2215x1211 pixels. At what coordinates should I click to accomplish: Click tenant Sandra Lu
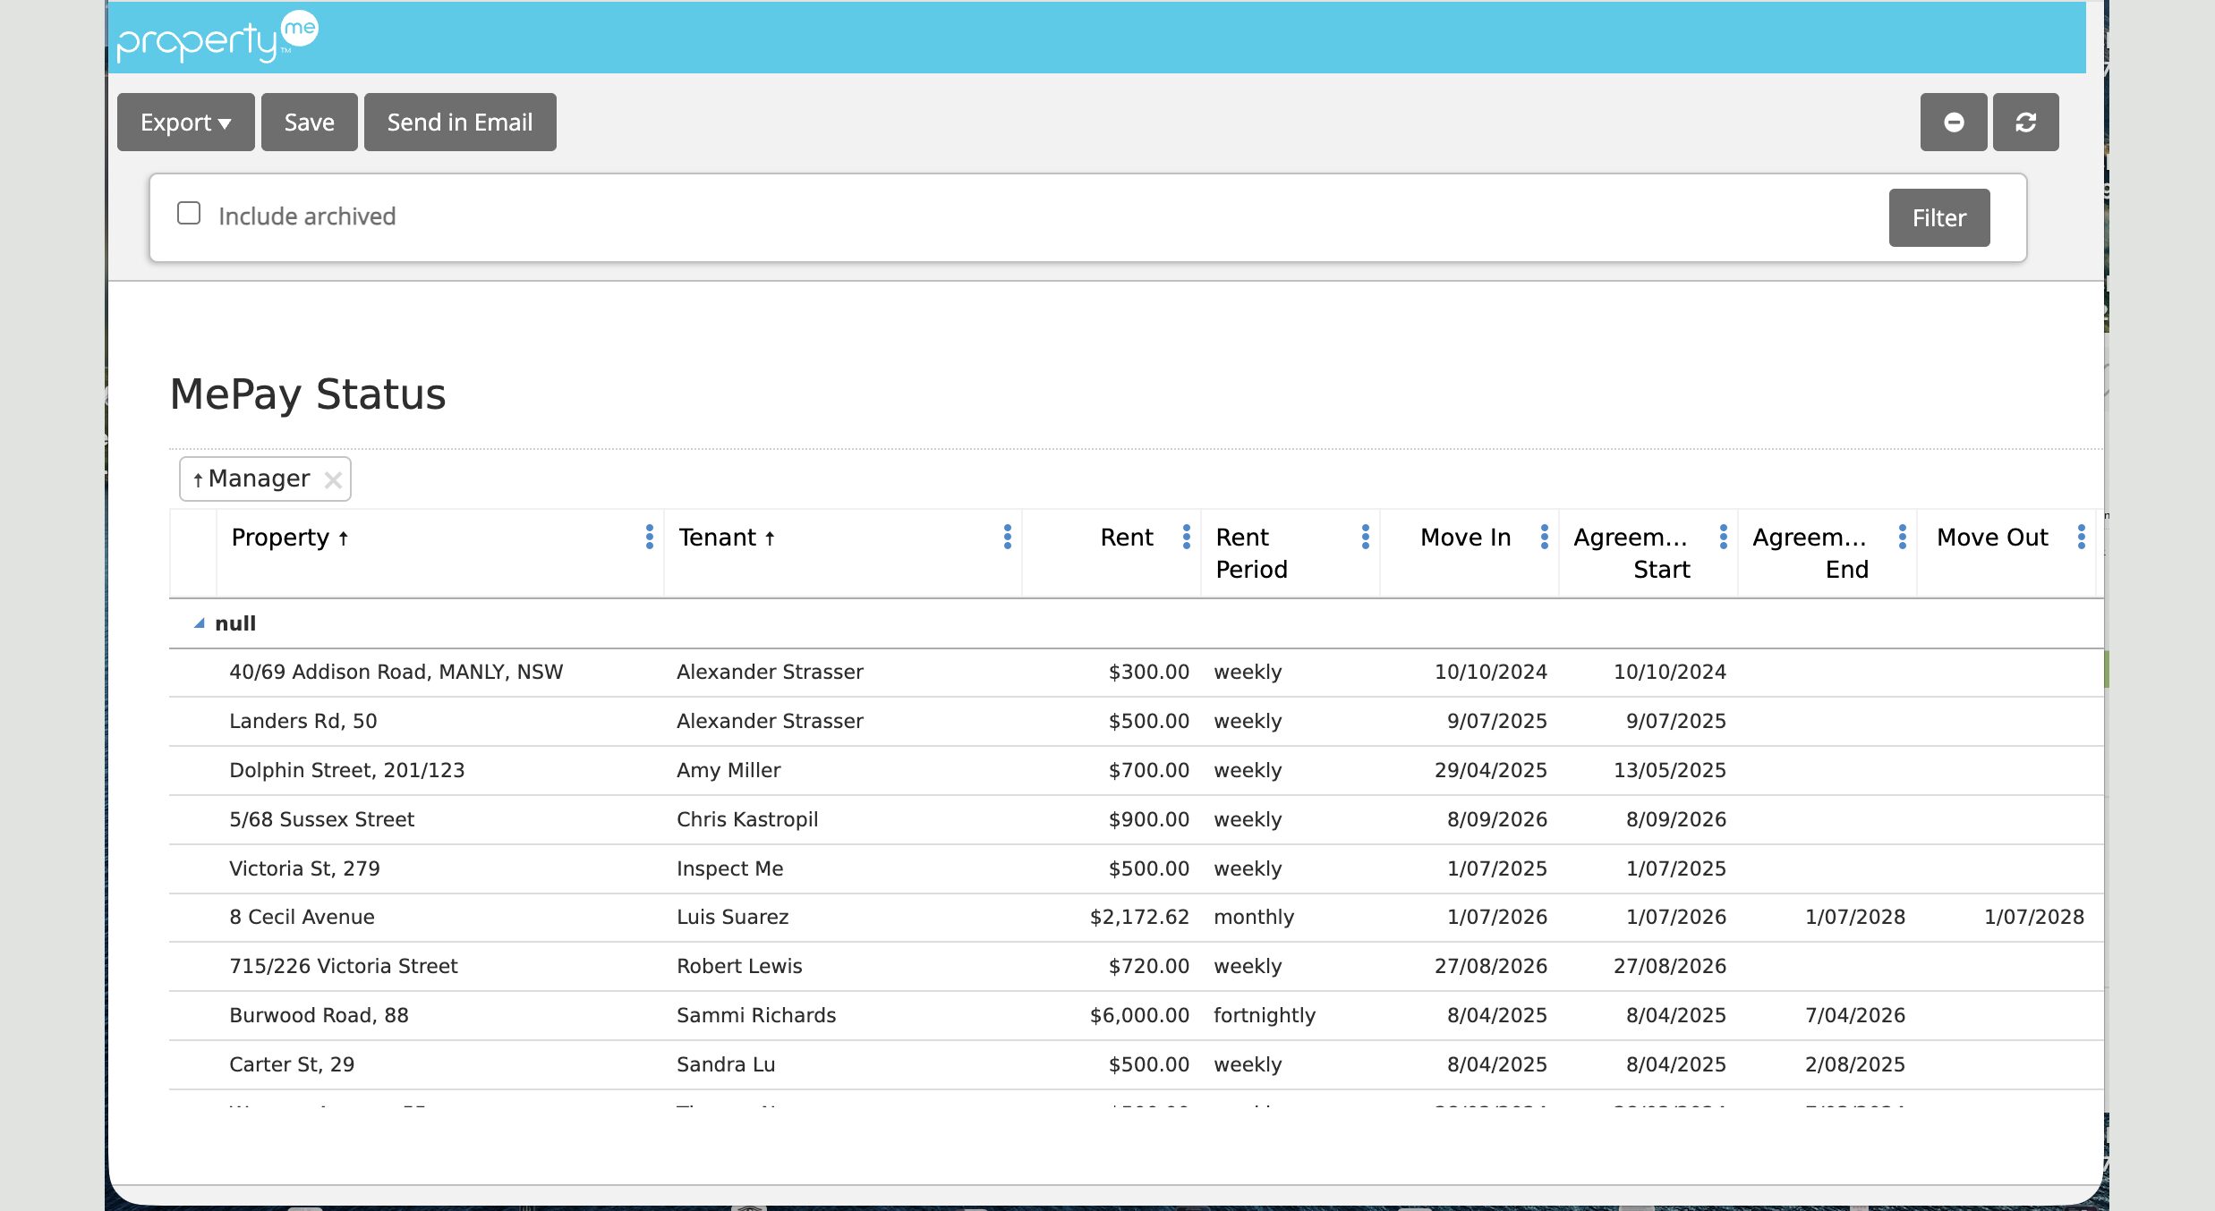[x=726, y=1064]
